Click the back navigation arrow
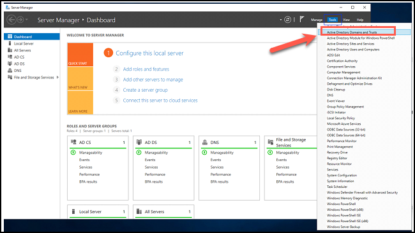The width and height of the screenshot is (415, 233). coord(11,20)
